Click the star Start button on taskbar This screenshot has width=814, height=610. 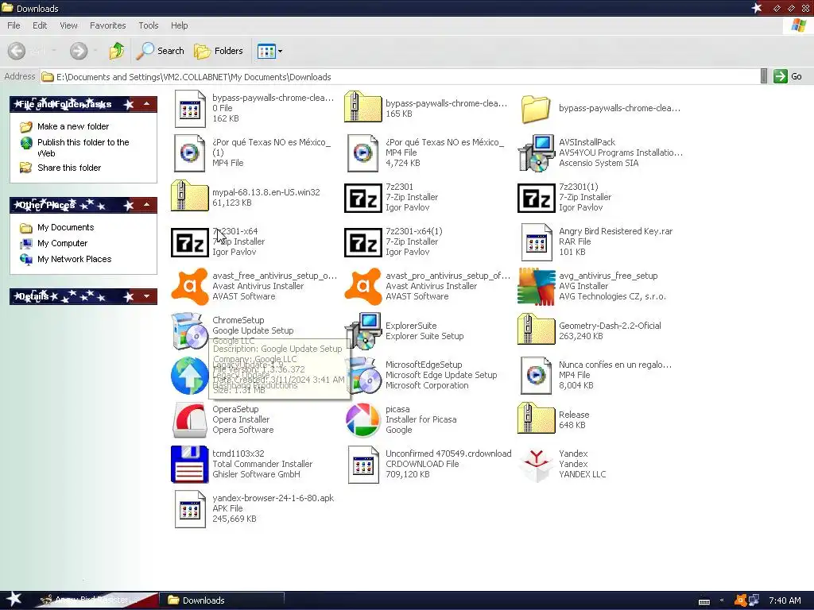point(13,599)
